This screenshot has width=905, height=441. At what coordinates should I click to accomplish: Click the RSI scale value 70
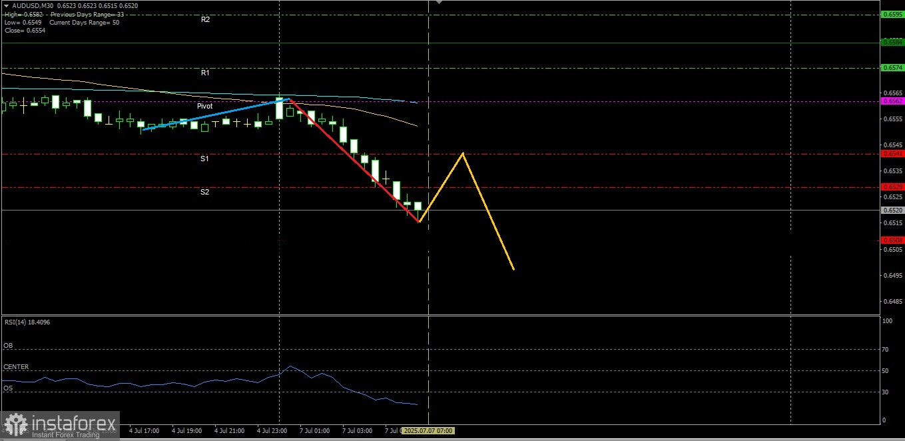tap(885, 349)
